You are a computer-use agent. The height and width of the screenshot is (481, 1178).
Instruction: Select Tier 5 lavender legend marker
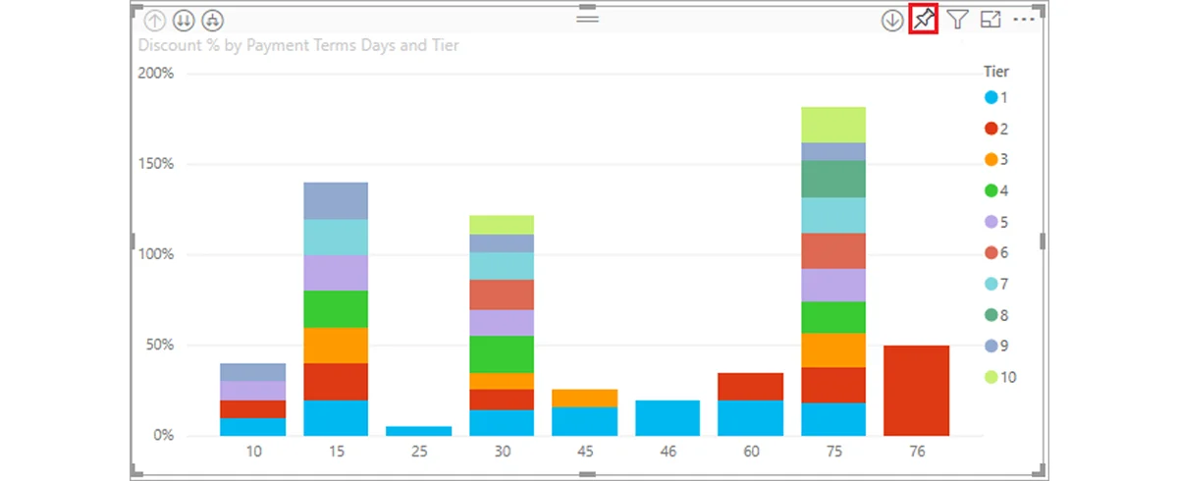pyautogui.click(x=991, y=222)
